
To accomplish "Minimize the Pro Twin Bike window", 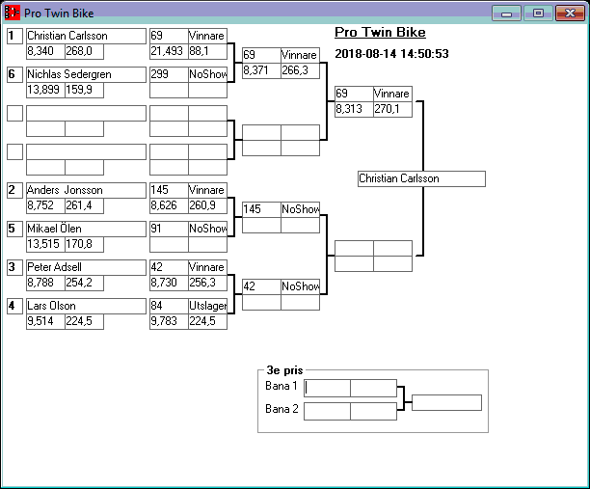I will (506, 13).
